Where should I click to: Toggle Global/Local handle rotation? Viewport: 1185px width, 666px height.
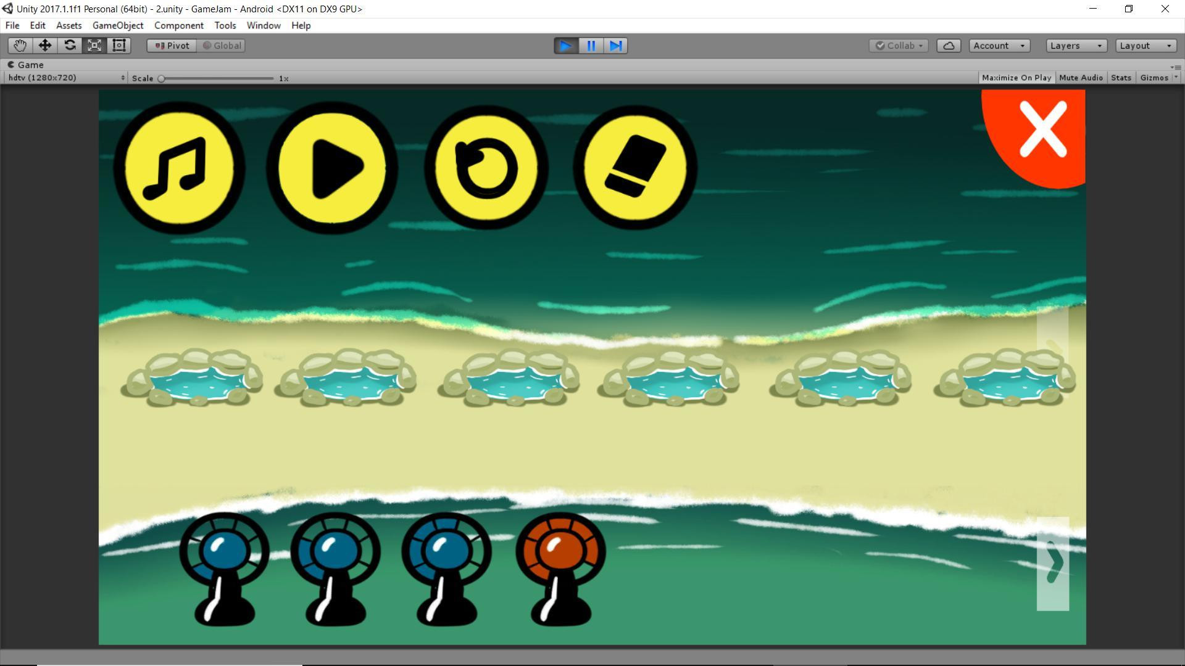(x=221, y=46)
